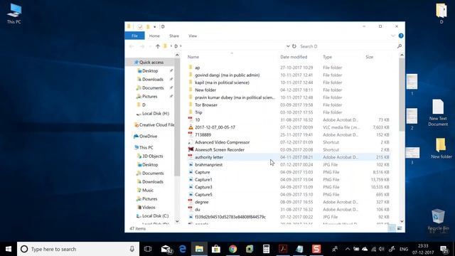Open the Home ribbon tab
The height and width of the screenshot is (256, 455).
click(154, 36)
